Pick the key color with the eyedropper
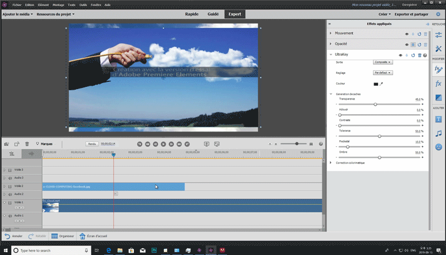 point(382,84)
